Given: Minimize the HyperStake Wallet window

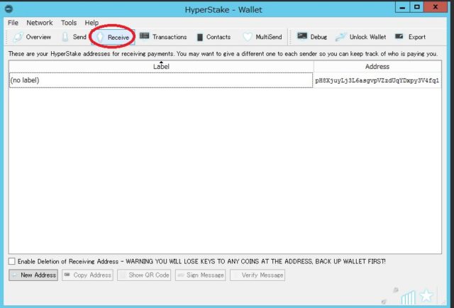Looking at the screenshot, I should (402, 7).
